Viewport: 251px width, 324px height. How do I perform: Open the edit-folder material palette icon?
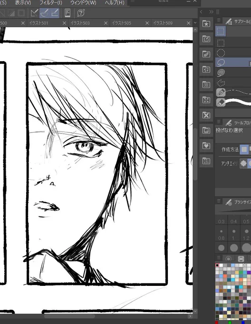tap(206, 39)
